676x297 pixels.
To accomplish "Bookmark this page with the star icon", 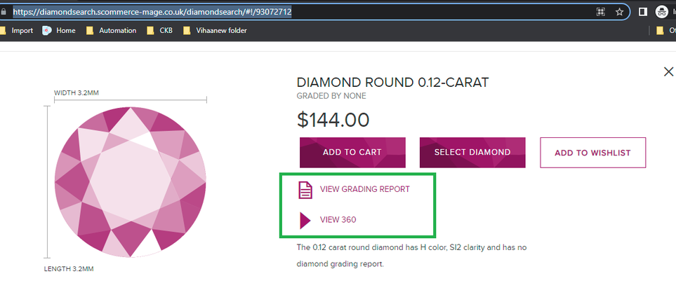I will click(x=619, y=11).
